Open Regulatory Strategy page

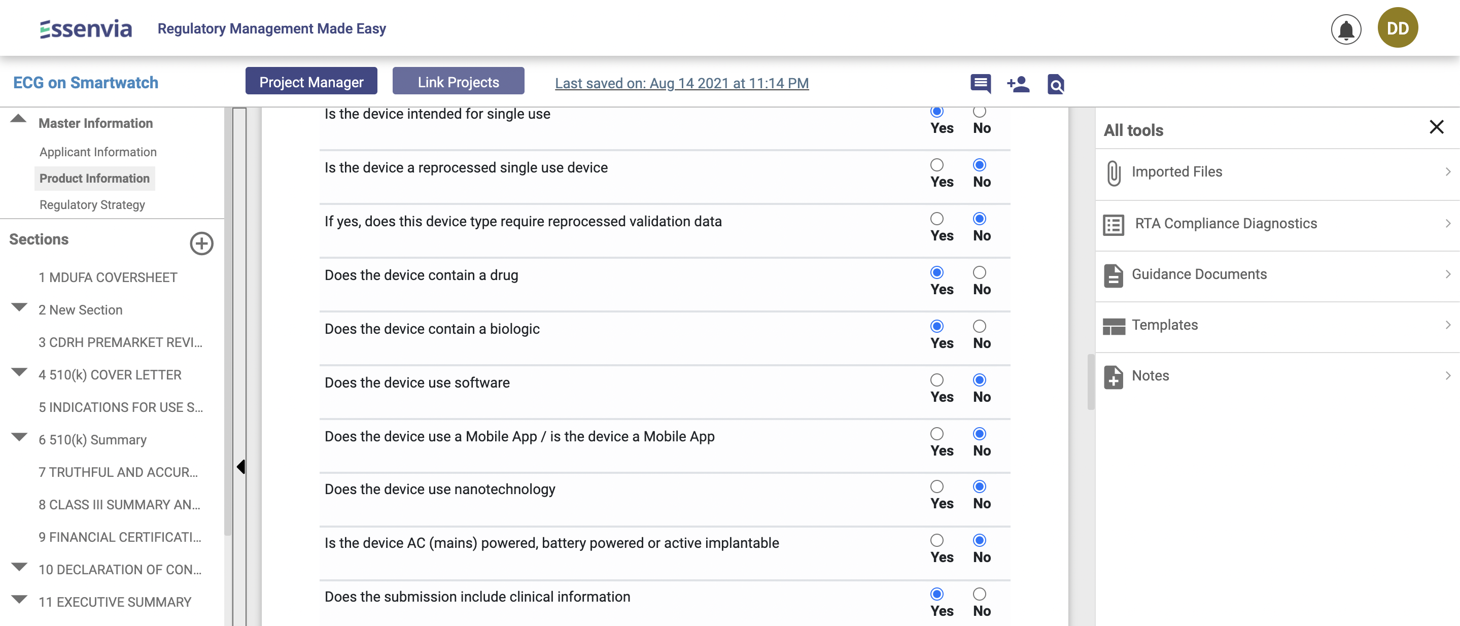[92, 204]
